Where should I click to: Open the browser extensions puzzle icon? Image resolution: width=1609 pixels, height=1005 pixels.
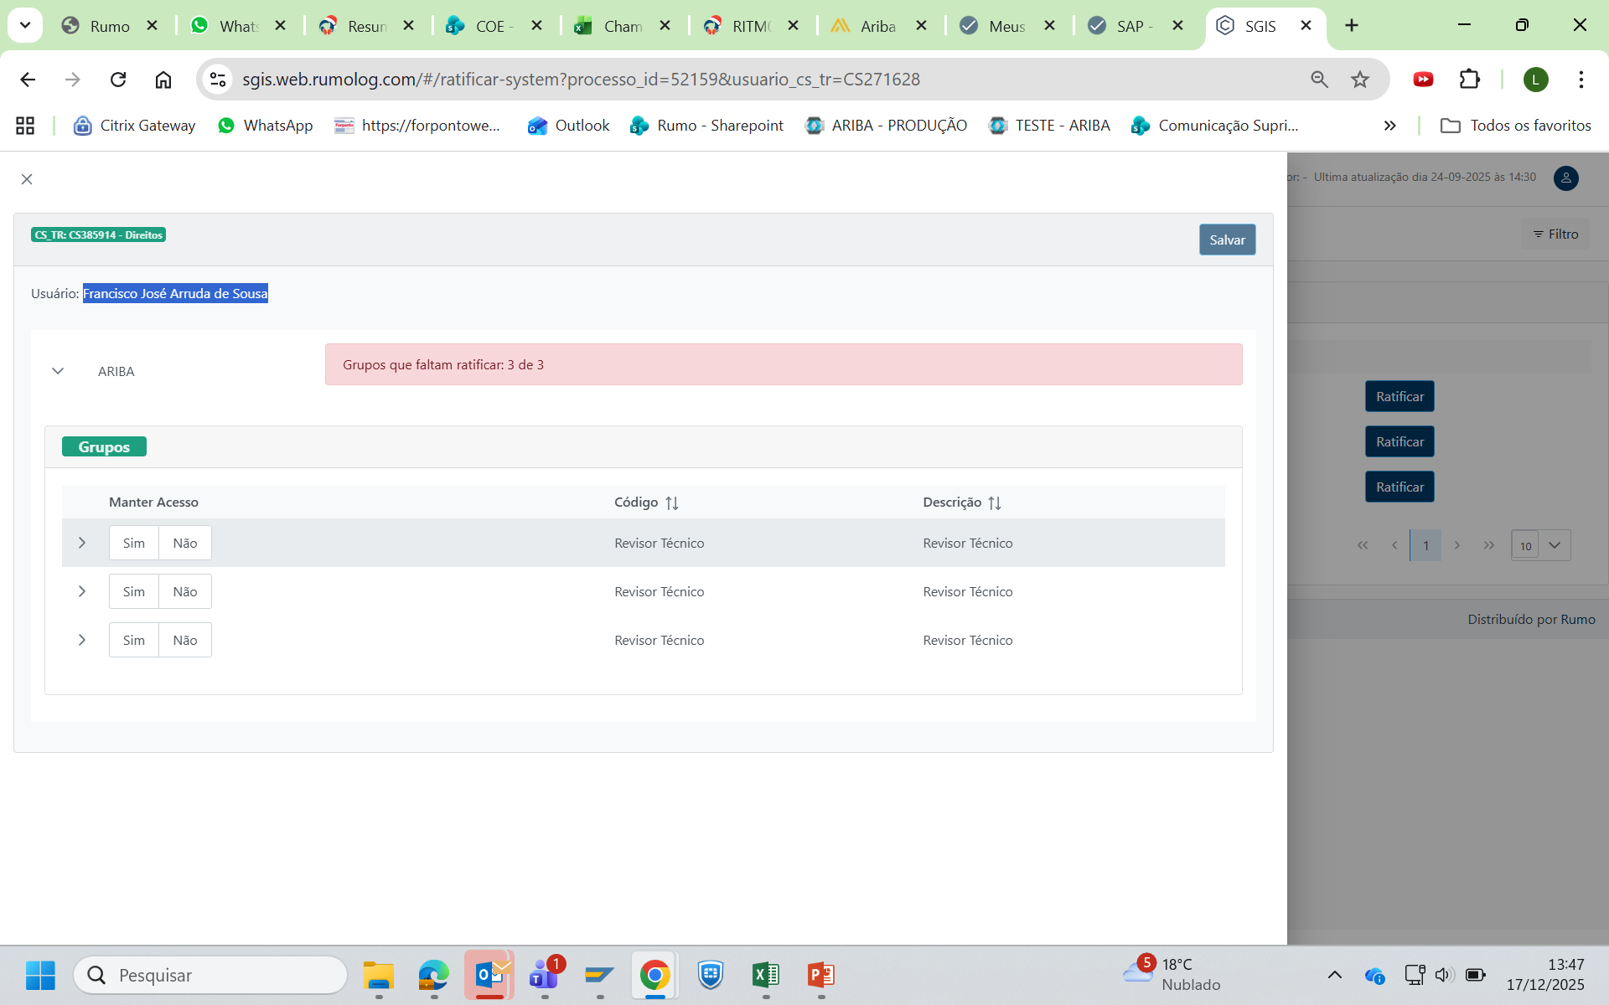[x=1469, y=80]
